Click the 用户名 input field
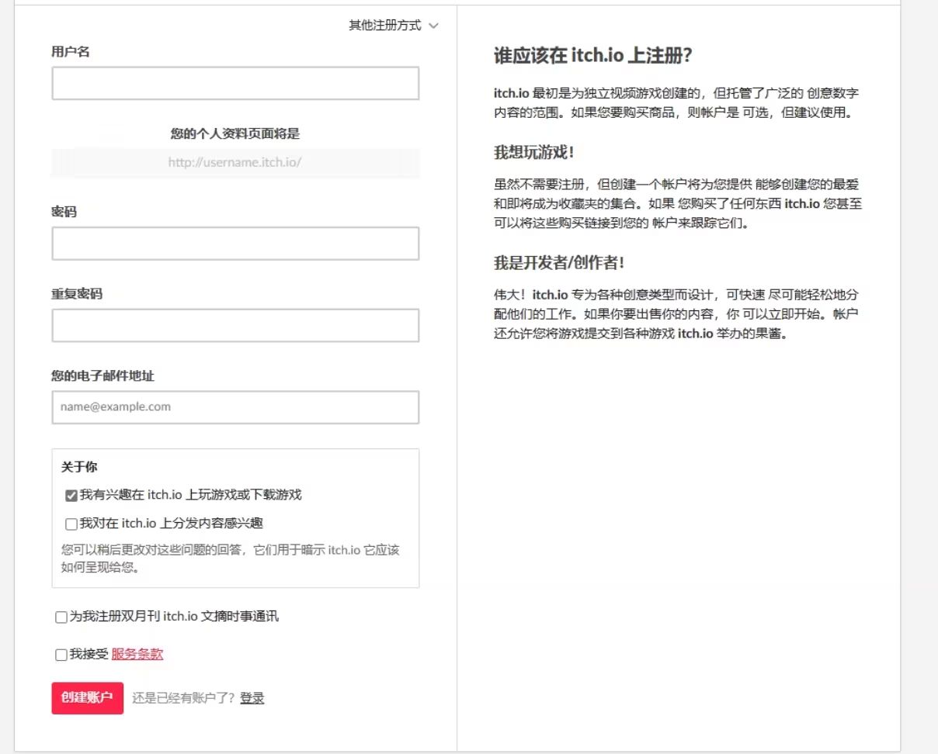Viewport: 938px width, 754px height. (x=235, y=83)
